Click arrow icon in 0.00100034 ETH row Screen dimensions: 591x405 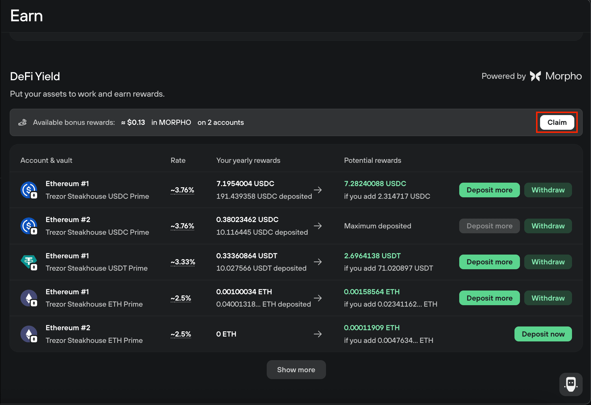[x=318, y=298]
